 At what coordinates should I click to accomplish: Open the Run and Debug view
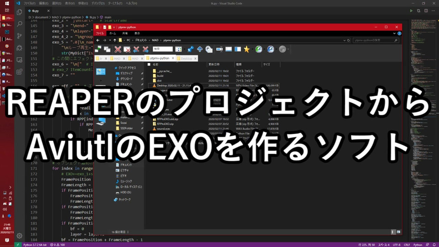tap(19, 48)
